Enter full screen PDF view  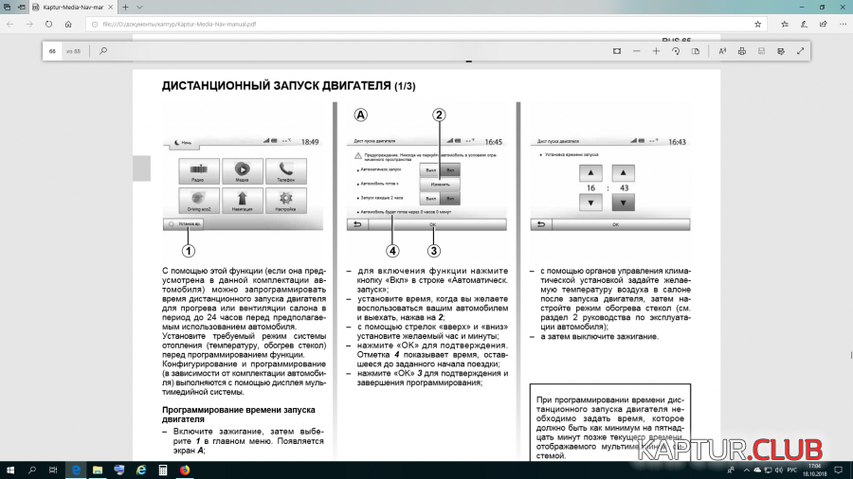pyautogui.click(x=801, y=50)
